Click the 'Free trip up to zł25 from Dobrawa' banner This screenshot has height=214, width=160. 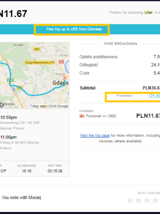tap(74, 29)
